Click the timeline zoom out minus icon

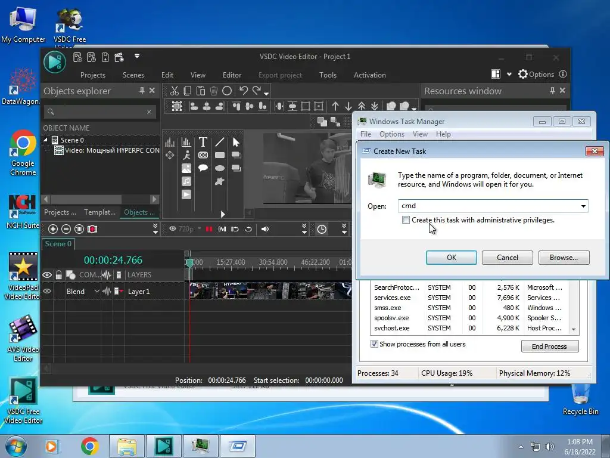tap(66, 229)
